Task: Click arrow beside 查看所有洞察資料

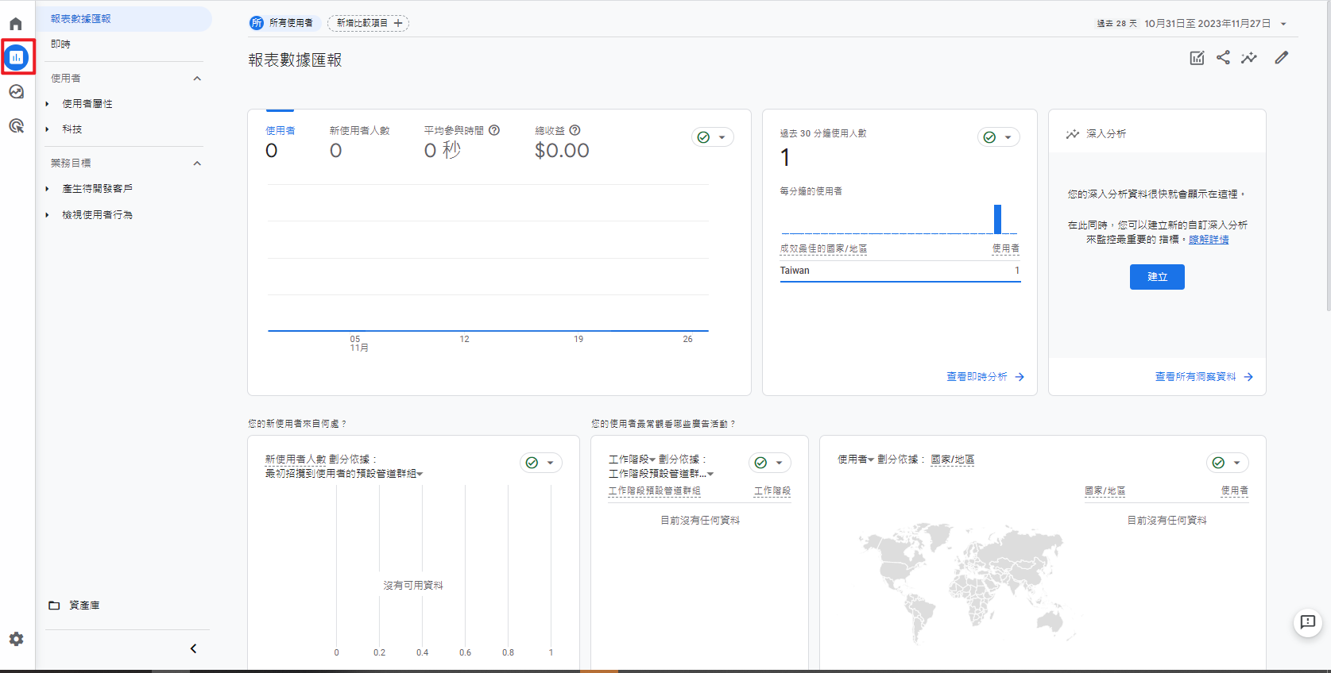Action: click(x=1248, y=377)
